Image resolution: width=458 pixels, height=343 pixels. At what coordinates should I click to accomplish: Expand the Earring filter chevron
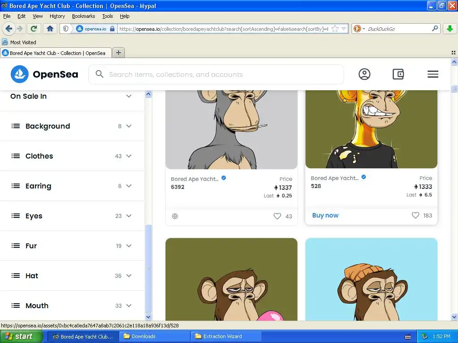point(129,186)
